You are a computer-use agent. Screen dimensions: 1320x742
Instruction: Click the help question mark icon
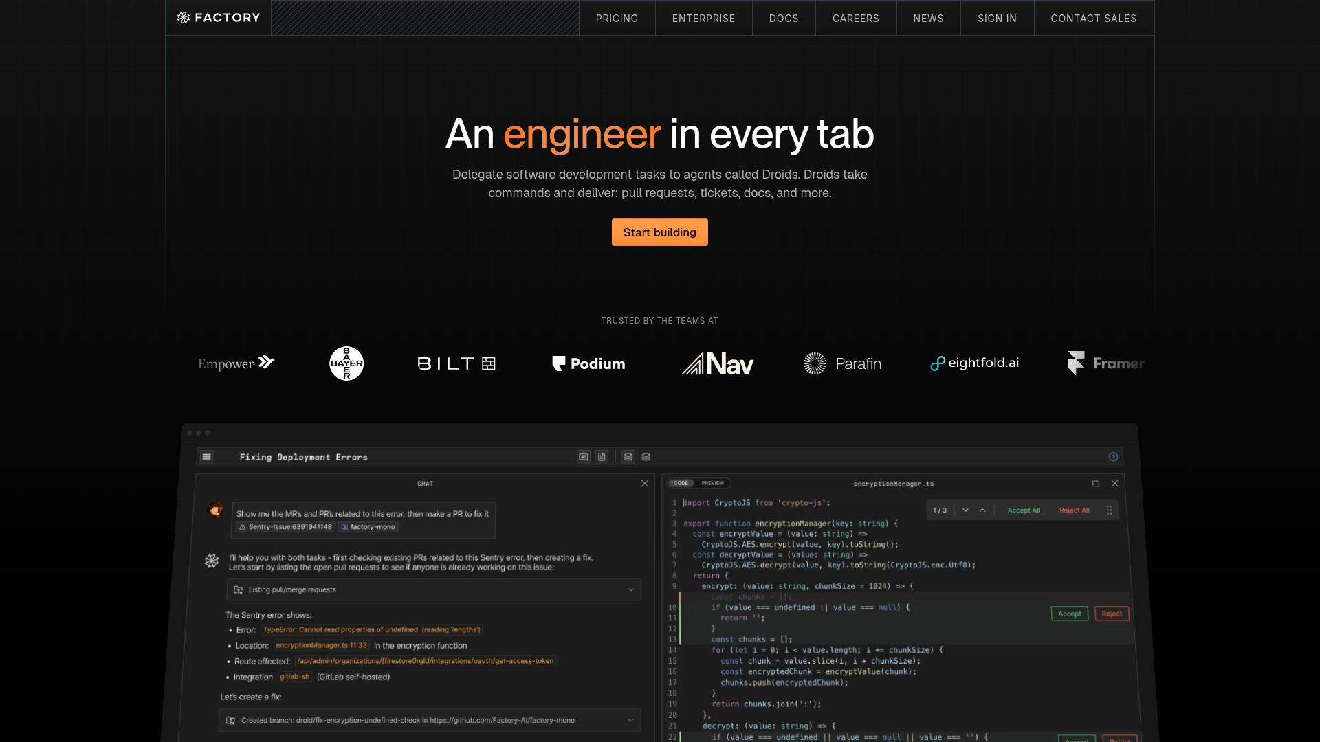(x=1113, y=457)
